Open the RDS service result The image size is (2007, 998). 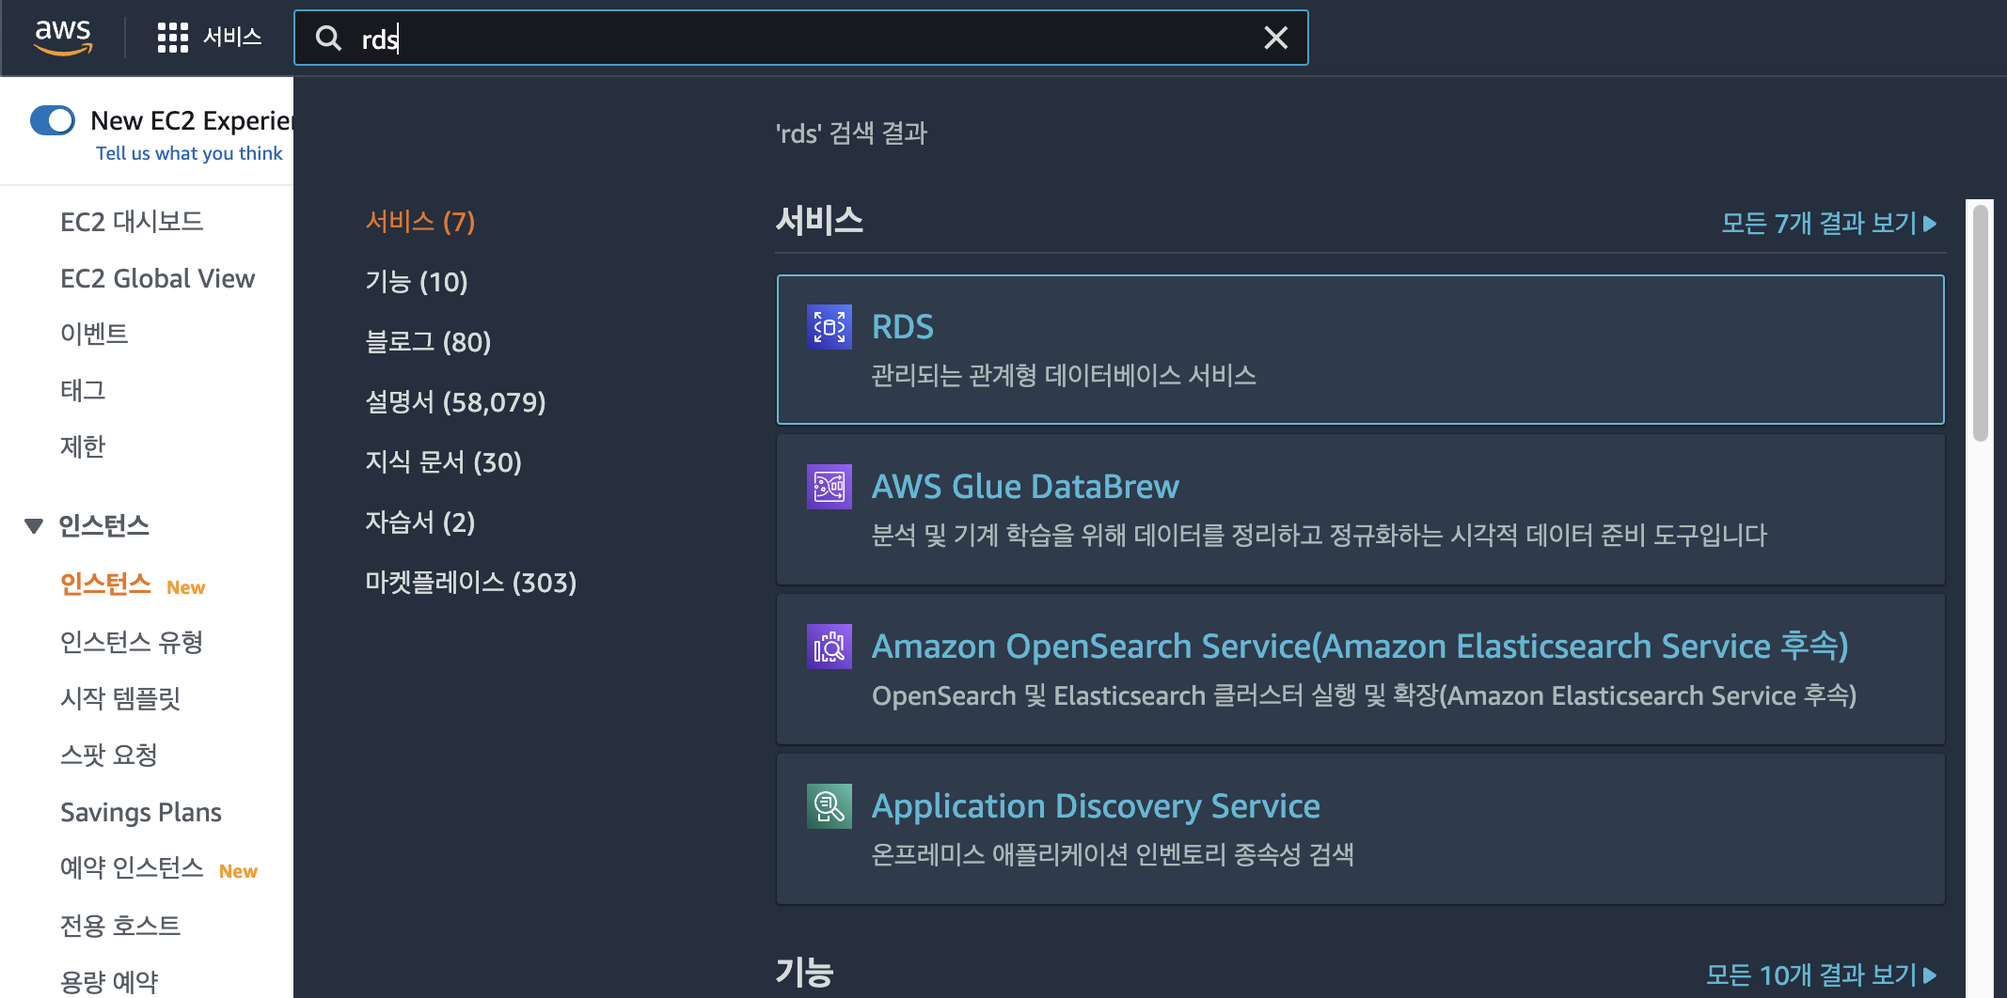tap(1360, 350)
